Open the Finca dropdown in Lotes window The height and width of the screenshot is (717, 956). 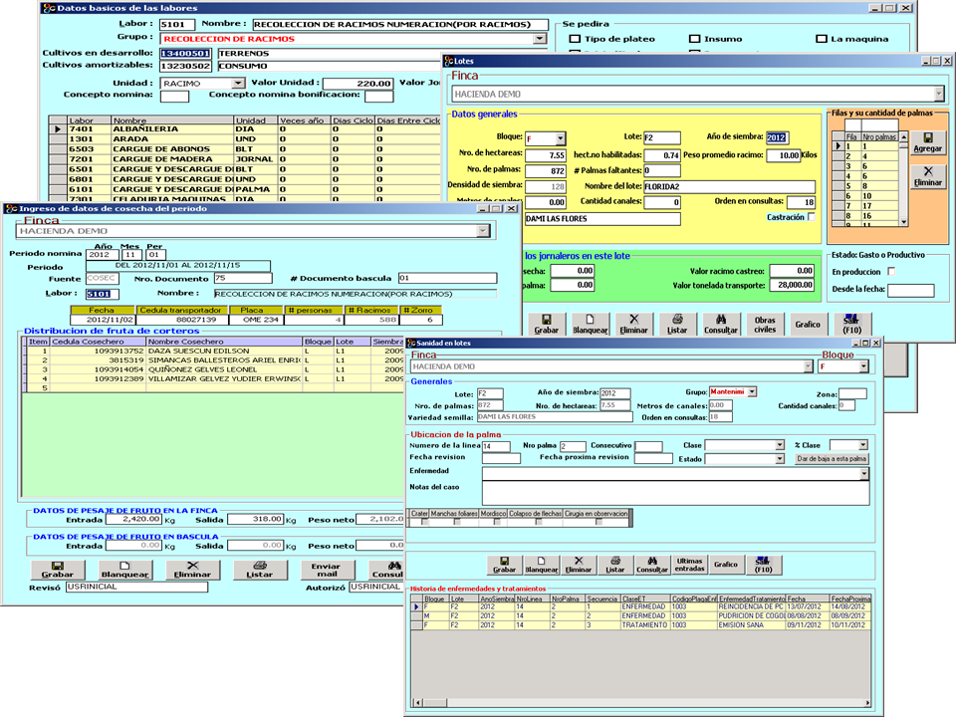tap(938, 94)
